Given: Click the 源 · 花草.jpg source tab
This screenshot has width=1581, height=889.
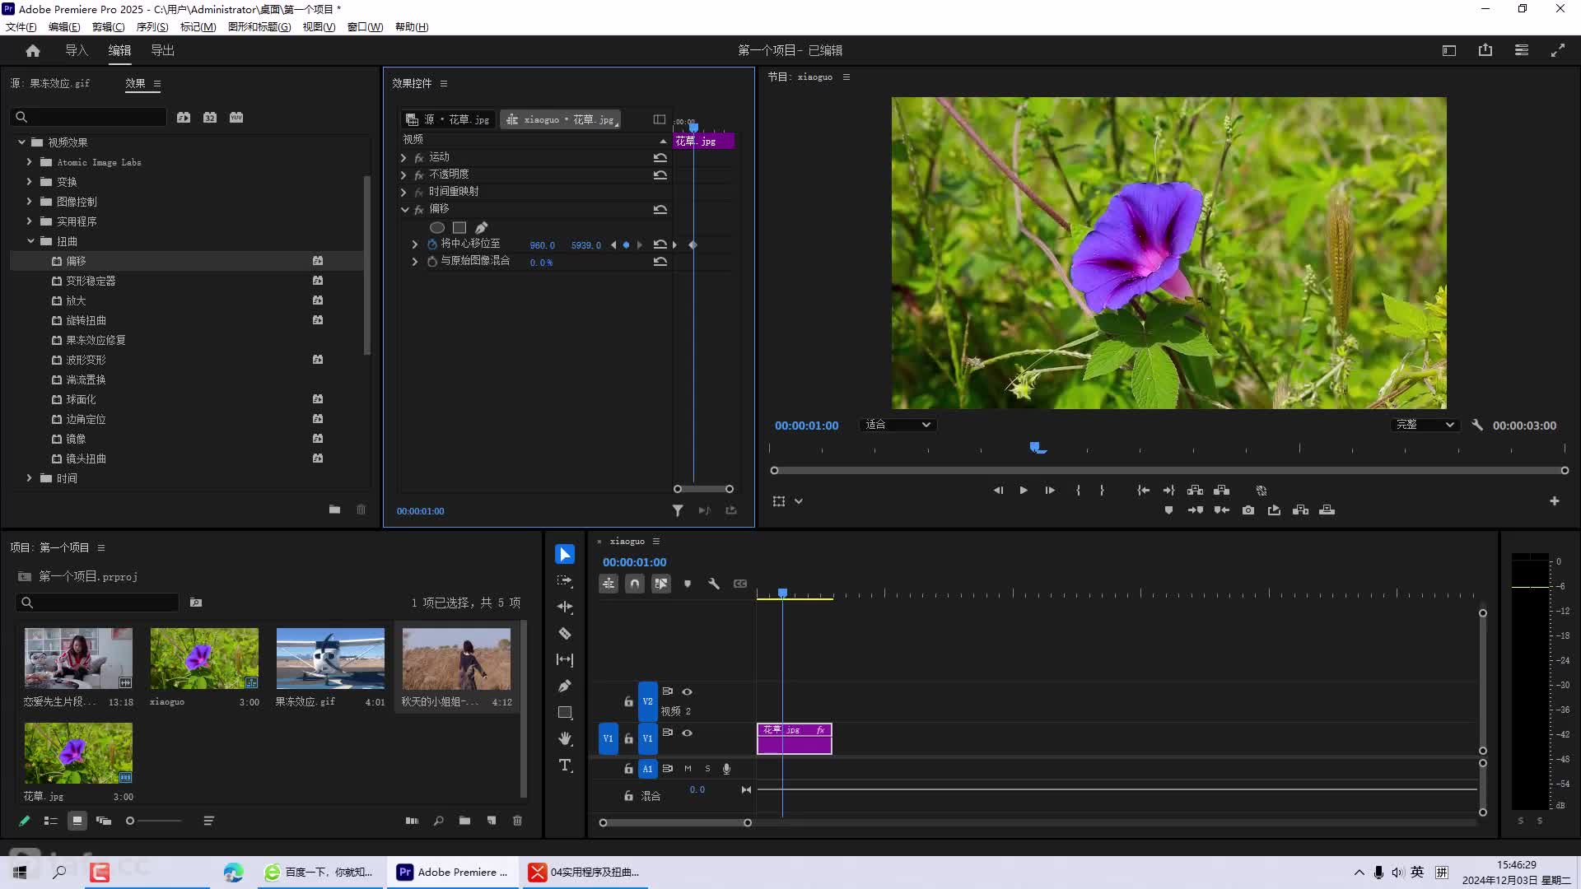Looking at the screenshot, I should click(449, 120).
